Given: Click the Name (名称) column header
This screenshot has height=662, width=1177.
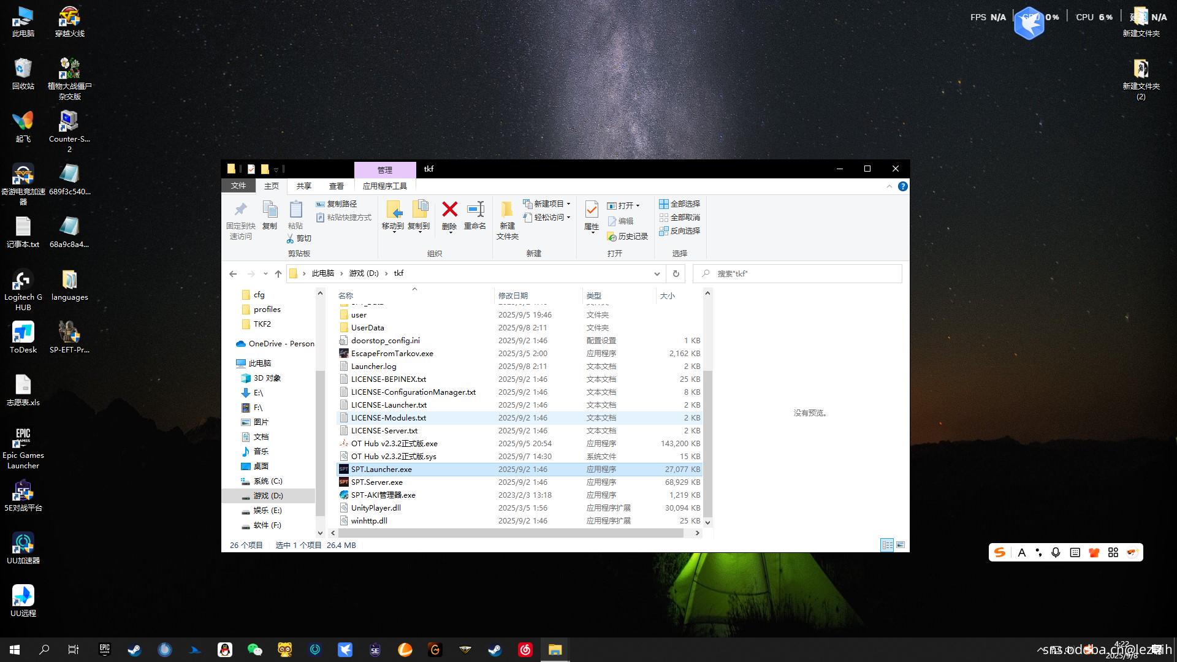Looking at the screenshot, I should pos(414,295).
